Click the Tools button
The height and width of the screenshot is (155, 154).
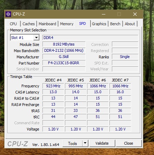click(73, 143)
